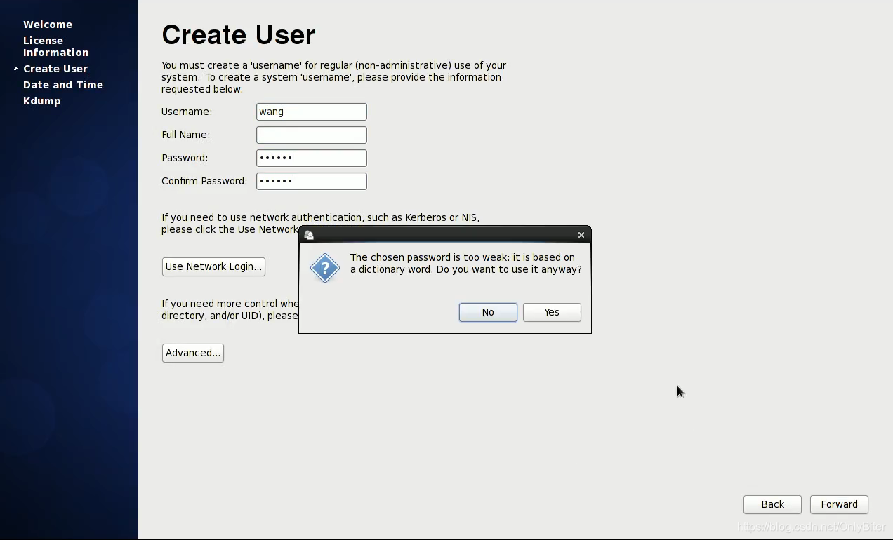
Task: Close the weak password dialog
Action: (x=581, y=235)
